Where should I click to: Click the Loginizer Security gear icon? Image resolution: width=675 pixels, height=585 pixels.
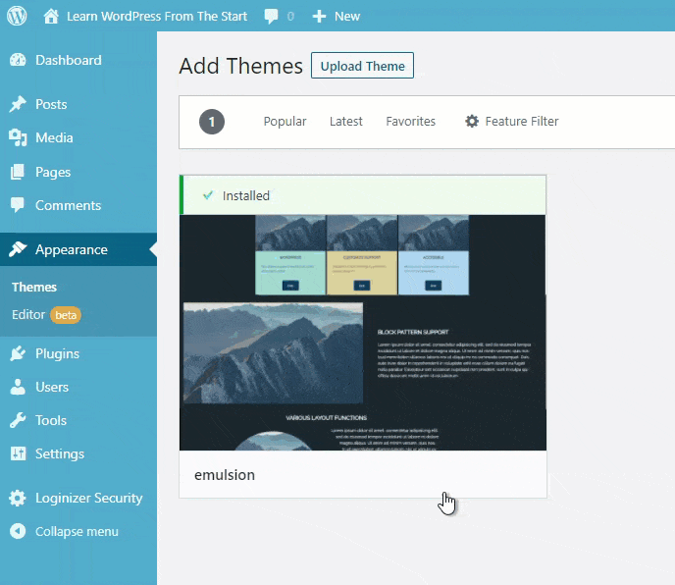[x=18, y=498]
